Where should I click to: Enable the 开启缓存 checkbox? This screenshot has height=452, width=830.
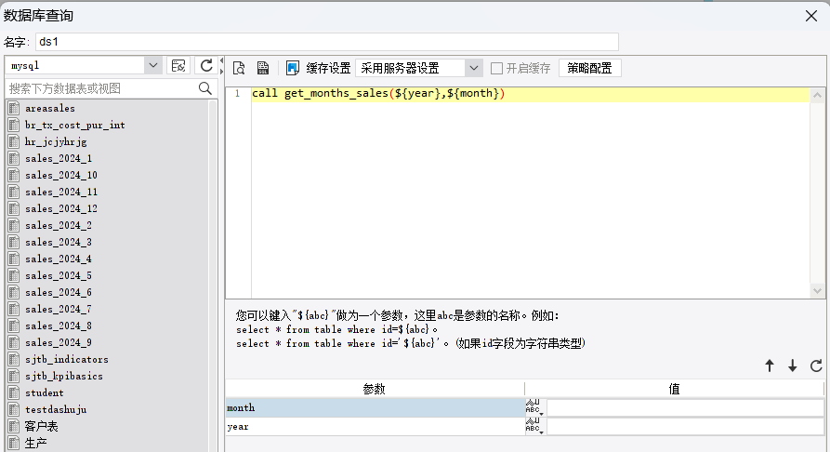(x=497, y=68)
